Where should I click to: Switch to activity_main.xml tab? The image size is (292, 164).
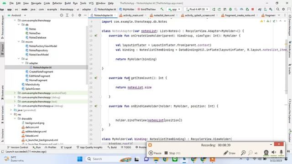tap(133, 15)
